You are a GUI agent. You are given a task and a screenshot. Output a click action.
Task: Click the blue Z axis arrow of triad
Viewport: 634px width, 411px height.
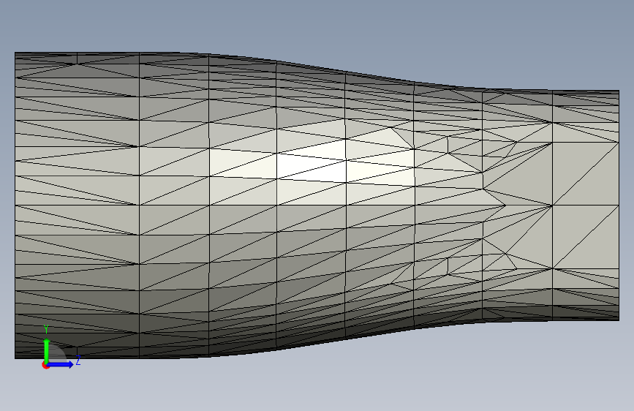click(61, 364)
